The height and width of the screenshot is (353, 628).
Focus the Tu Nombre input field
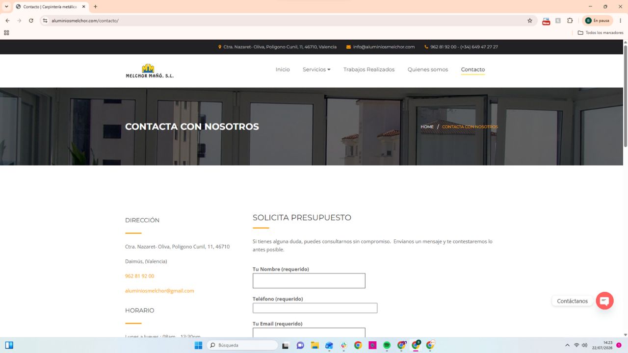click(309, 281)
